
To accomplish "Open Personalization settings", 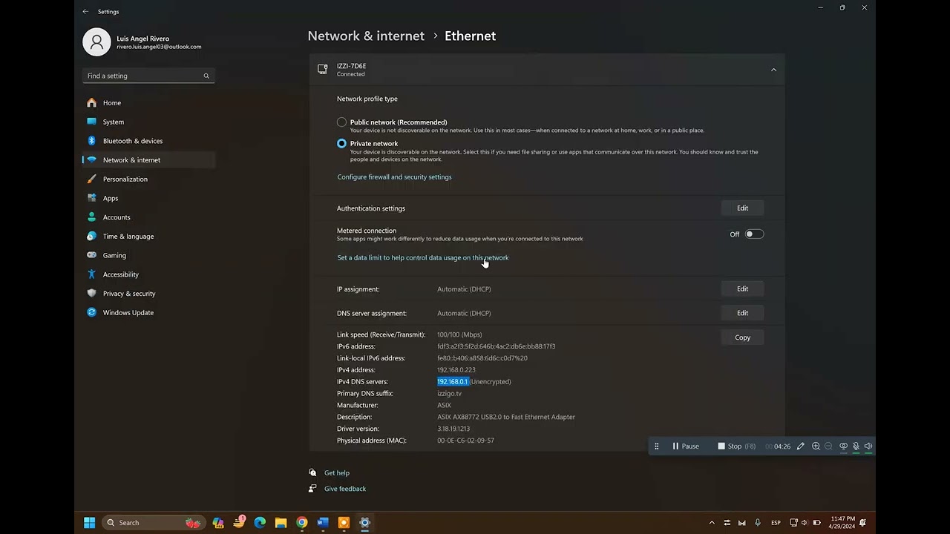I will point(148,179).
